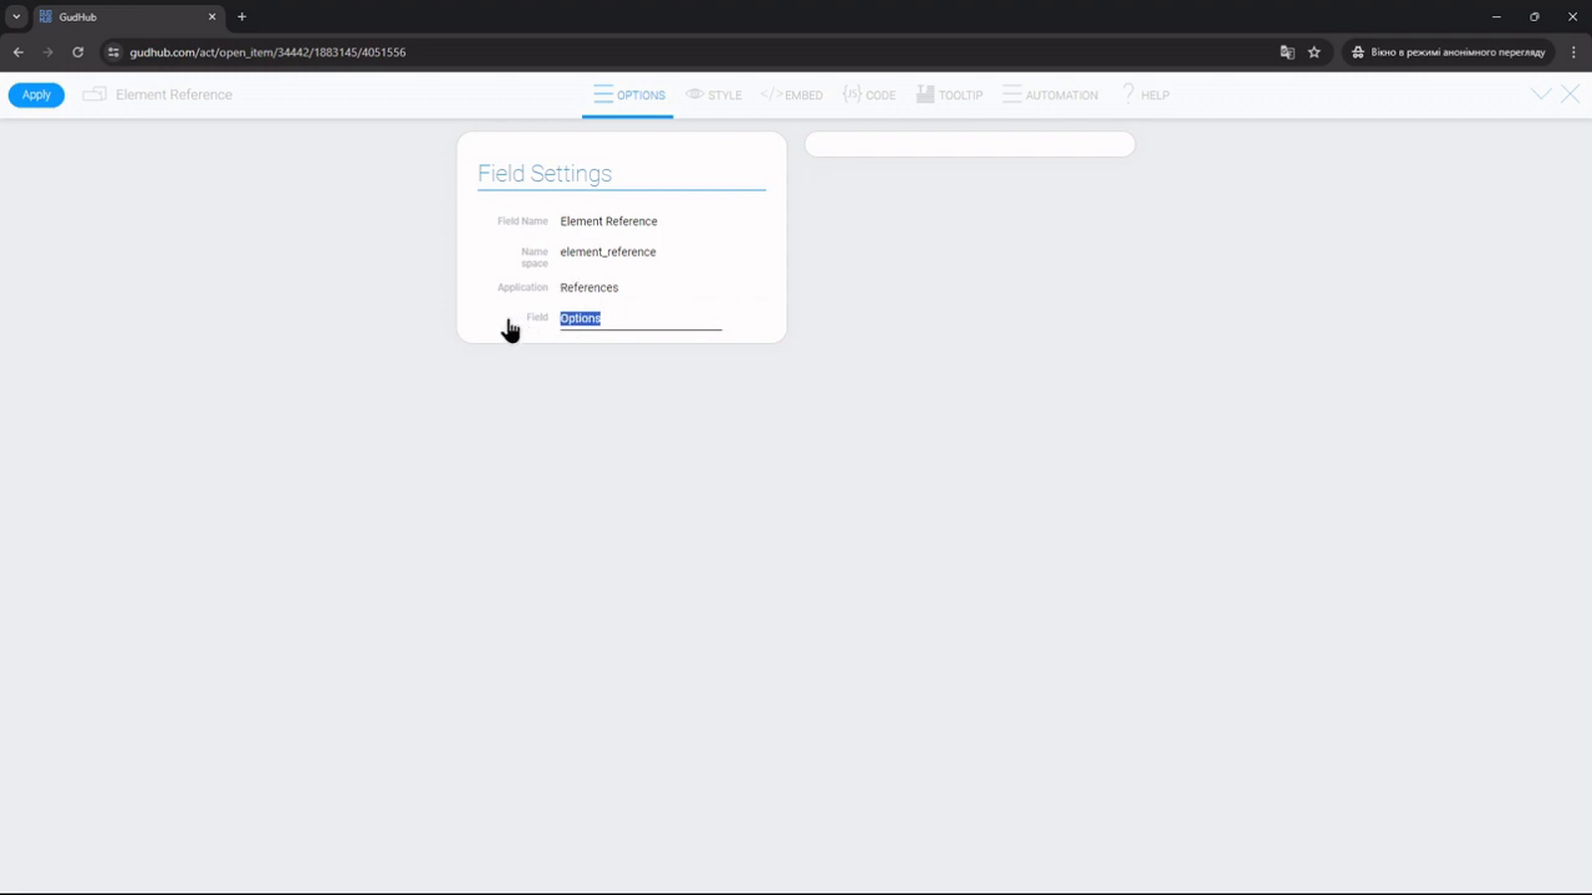Click the translate page icon

[x=1288, y=52]
